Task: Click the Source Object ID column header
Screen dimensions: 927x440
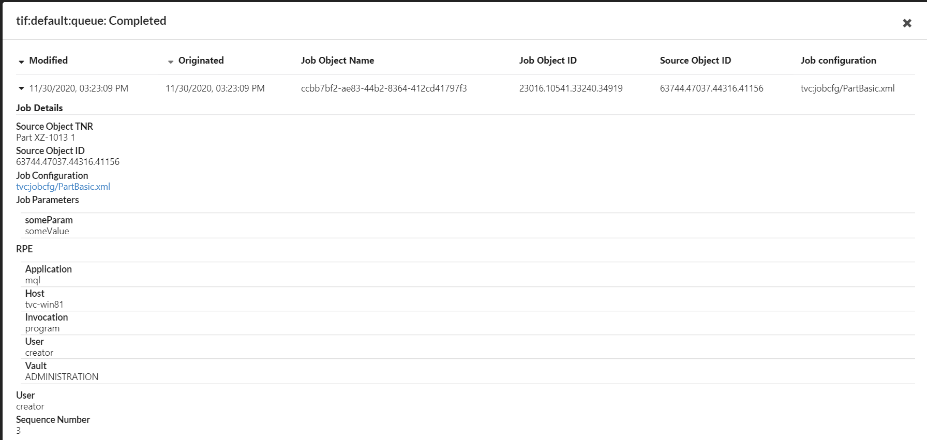Action: click(x=695, y=60)
